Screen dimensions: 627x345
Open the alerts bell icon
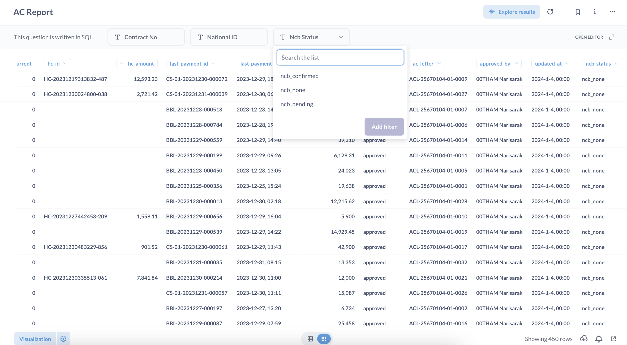pyautogui.click(x=599, y=339)
